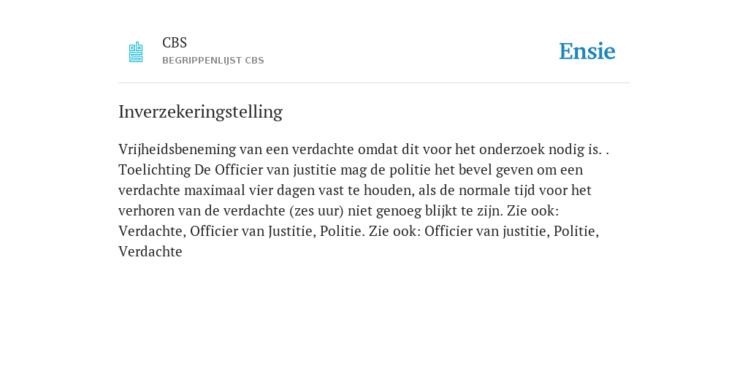The height and width of the screenshot is (374, 748).
Task: Open the BEGRIPPENLIJST CBS subtitle link
Action: [213, 61]
